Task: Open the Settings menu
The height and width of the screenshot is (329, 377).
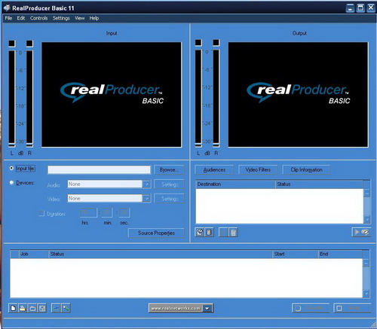Action: click(x=61, y=18)
